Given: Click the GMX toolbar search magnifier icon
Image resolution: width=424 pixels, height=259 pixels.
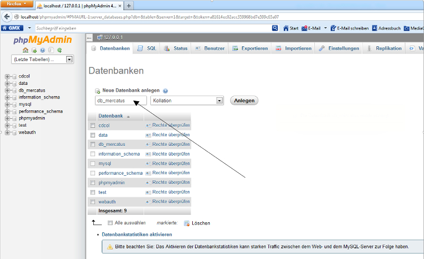Looking at the screenshot, I should [x=275, y=28].
